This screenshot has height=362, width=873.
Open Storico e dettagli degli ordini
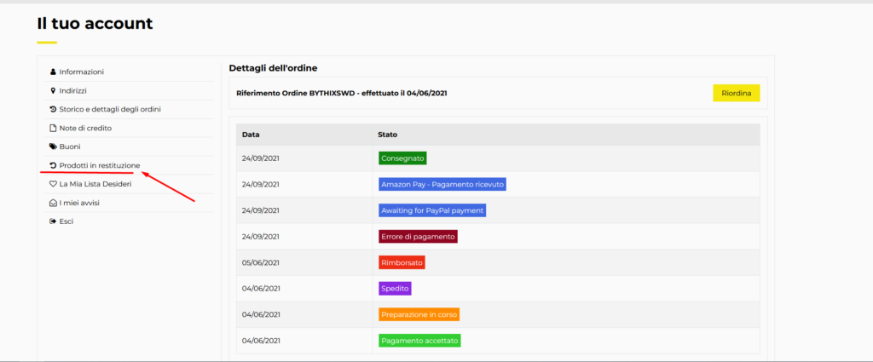(110, 110)
